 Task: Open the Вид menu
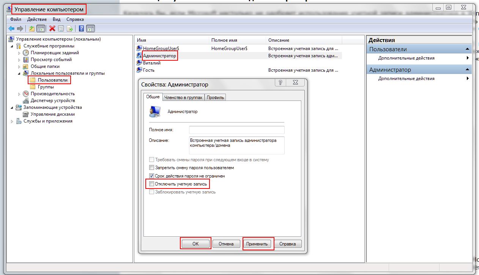click(57, 19)
